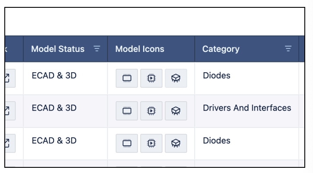The height and width of the screenshot is (173, 313).
Task: Open symbol icon in first Diodes row
Action: [127, 78]
